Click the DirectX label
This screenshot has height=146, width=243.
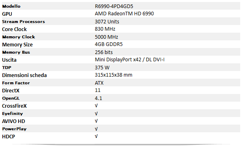(x=10, y=91)
